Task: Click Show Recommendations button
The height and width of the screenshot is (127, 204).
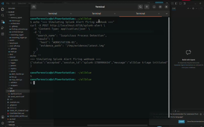Action: tap(195, 121)
